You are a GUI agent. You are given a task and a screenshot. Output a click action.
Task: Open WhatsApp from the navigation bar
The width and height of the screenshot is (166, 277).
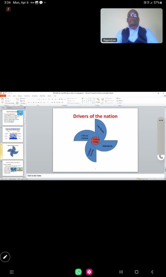[78, 272]
